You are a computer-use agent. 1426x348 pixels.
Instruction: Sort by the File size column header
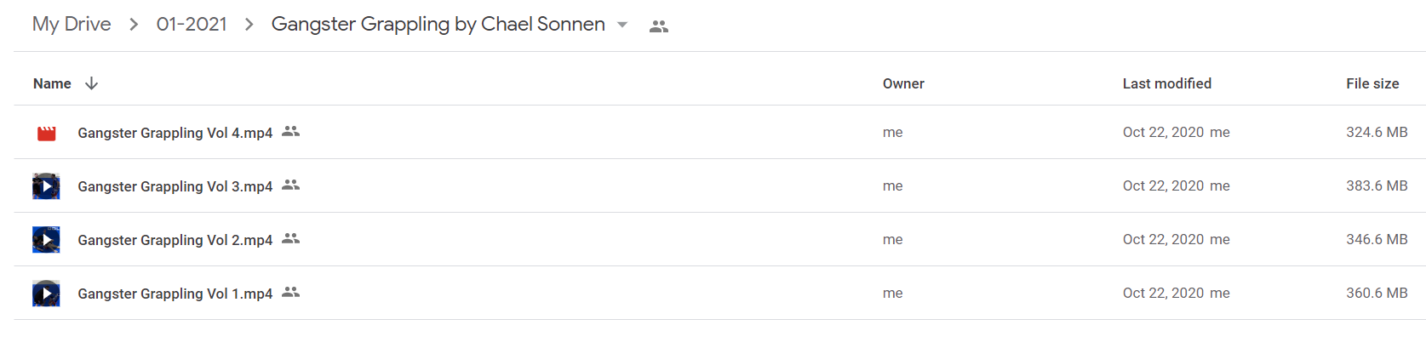[1372, 83]
